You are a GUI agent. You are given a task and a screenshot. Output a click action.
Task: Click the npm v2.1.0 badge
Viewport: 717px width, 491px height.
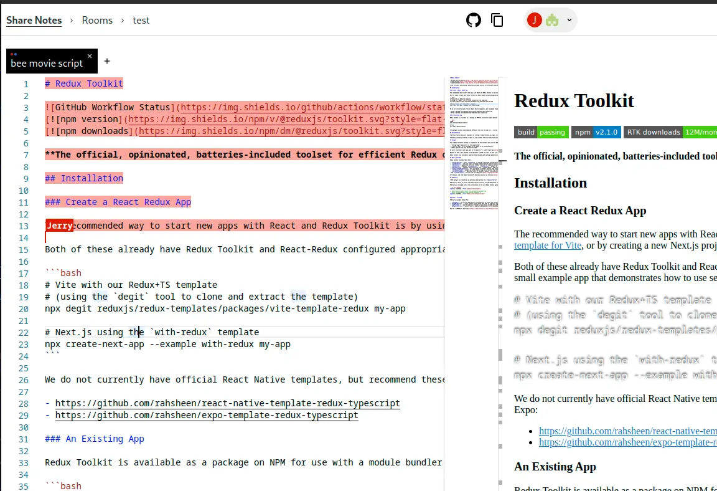click(596, 131)
